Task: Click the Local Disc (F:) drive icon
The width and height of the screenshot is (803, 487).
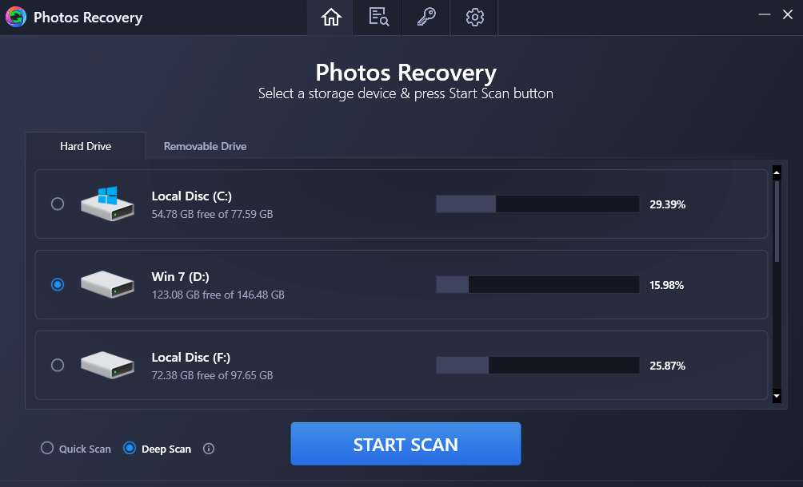Action: (106, 365)
